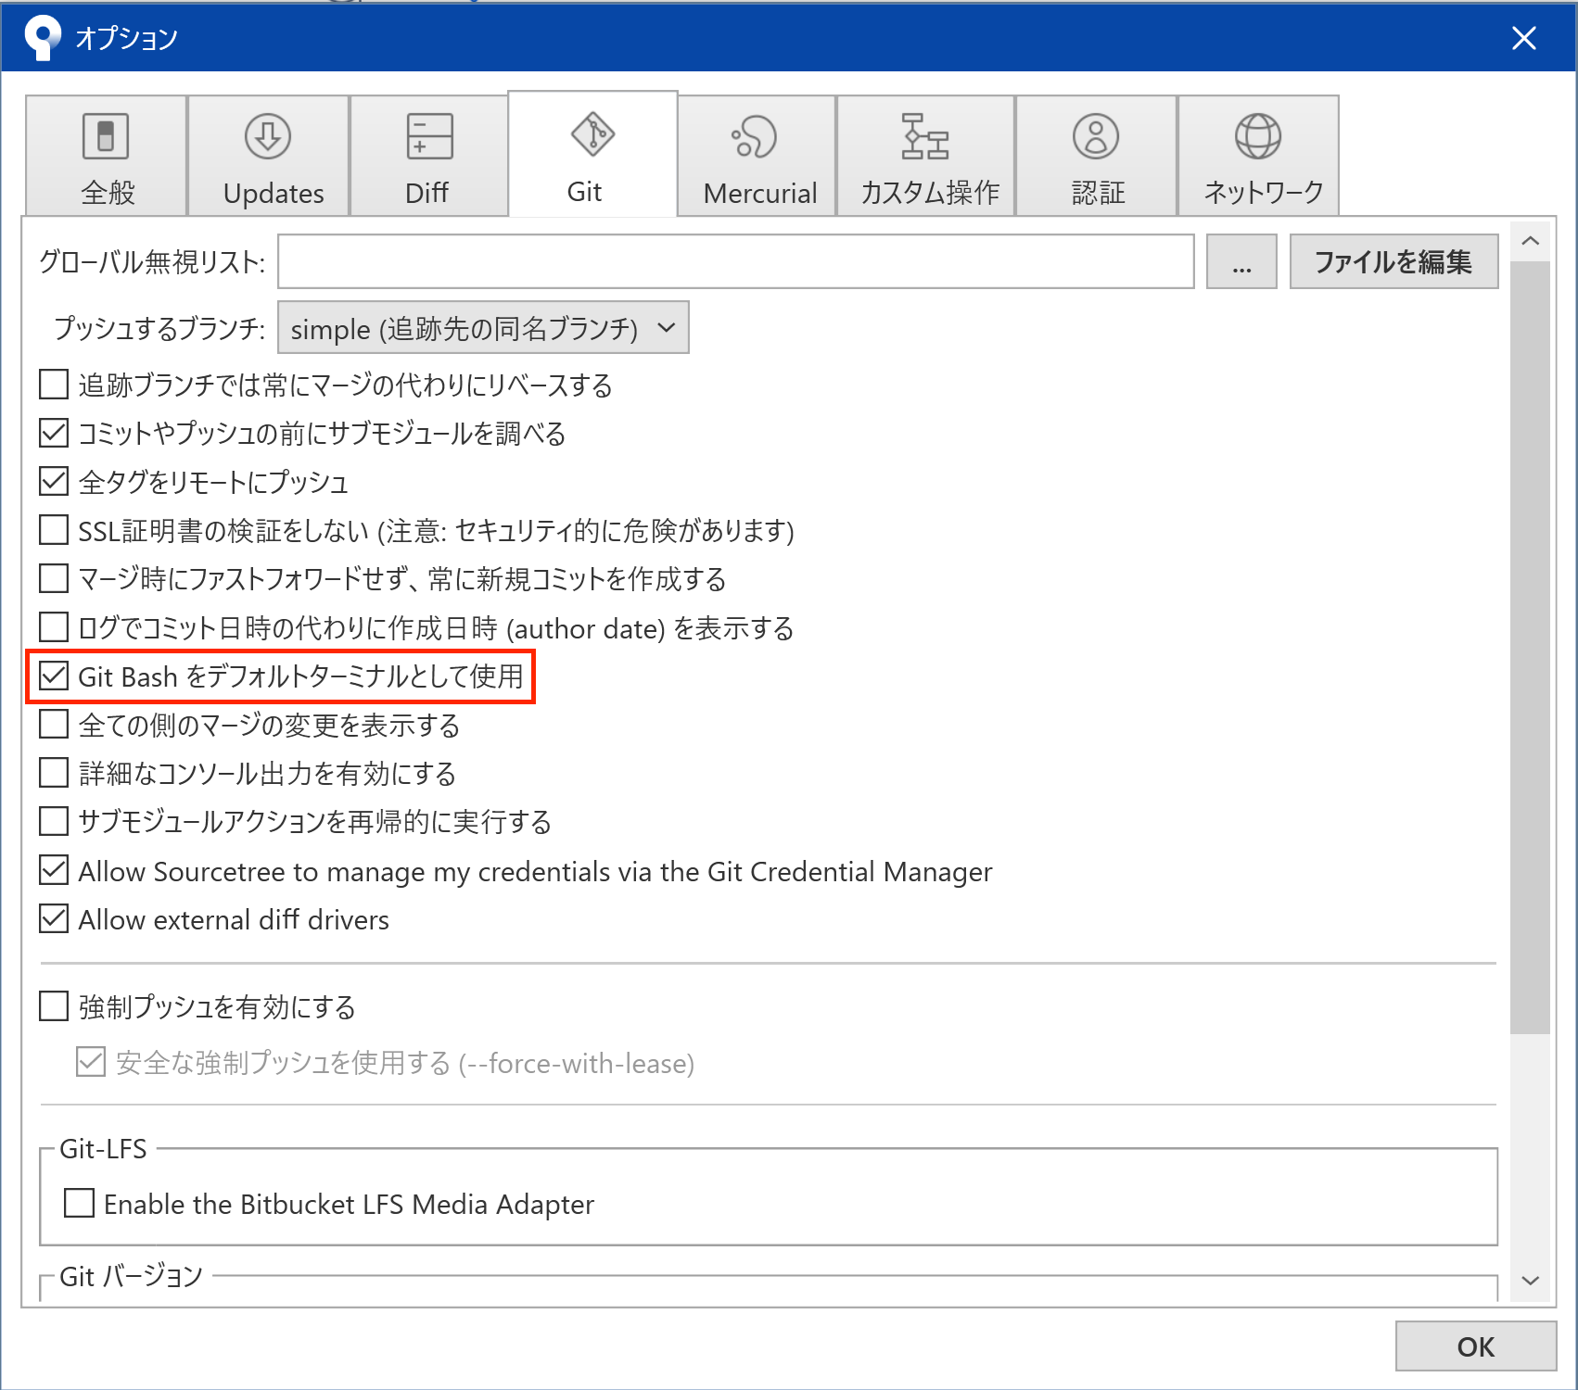Open the ネットワーク globe icon tab
This screenshot has width=1578, height=1390.
1257,136
